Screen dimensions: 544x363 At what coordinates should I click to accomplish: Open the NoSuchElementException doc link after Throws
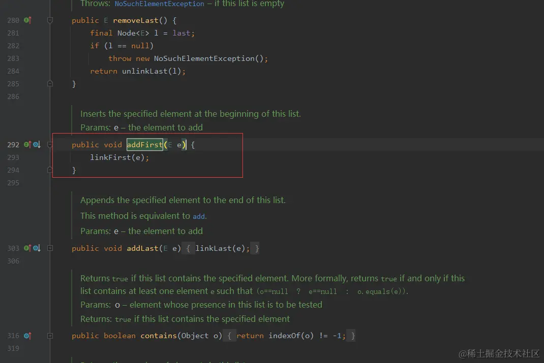159,4
